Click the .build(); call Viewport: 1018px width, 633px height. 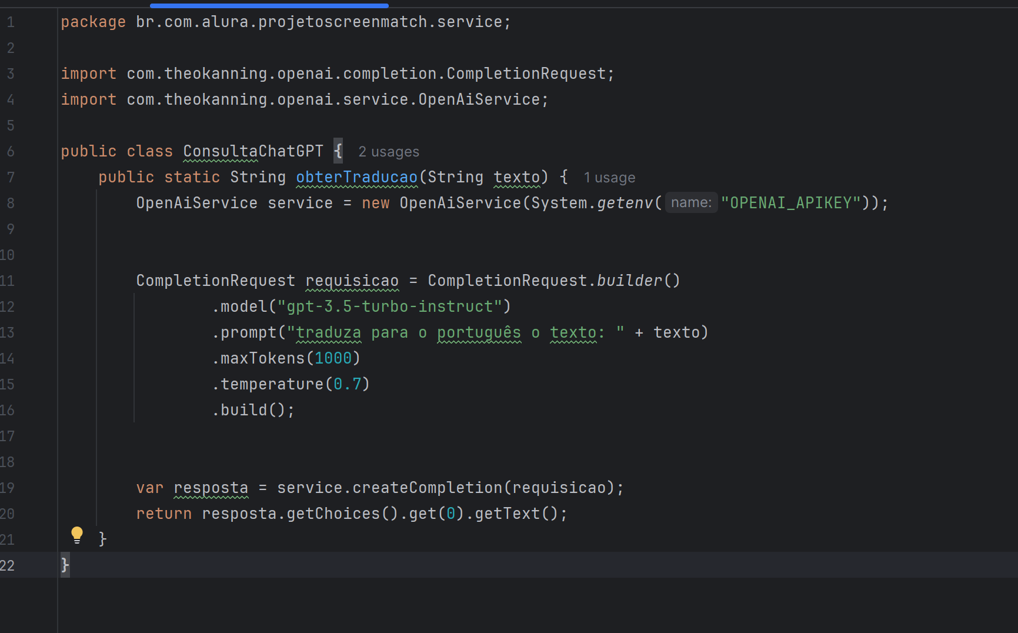(253, 410)
